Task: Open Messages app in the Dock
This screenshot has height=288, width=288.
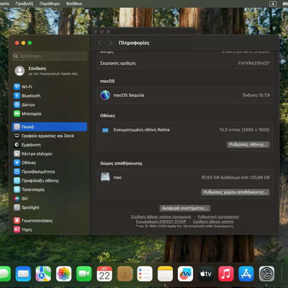Action: click(5, 274)
